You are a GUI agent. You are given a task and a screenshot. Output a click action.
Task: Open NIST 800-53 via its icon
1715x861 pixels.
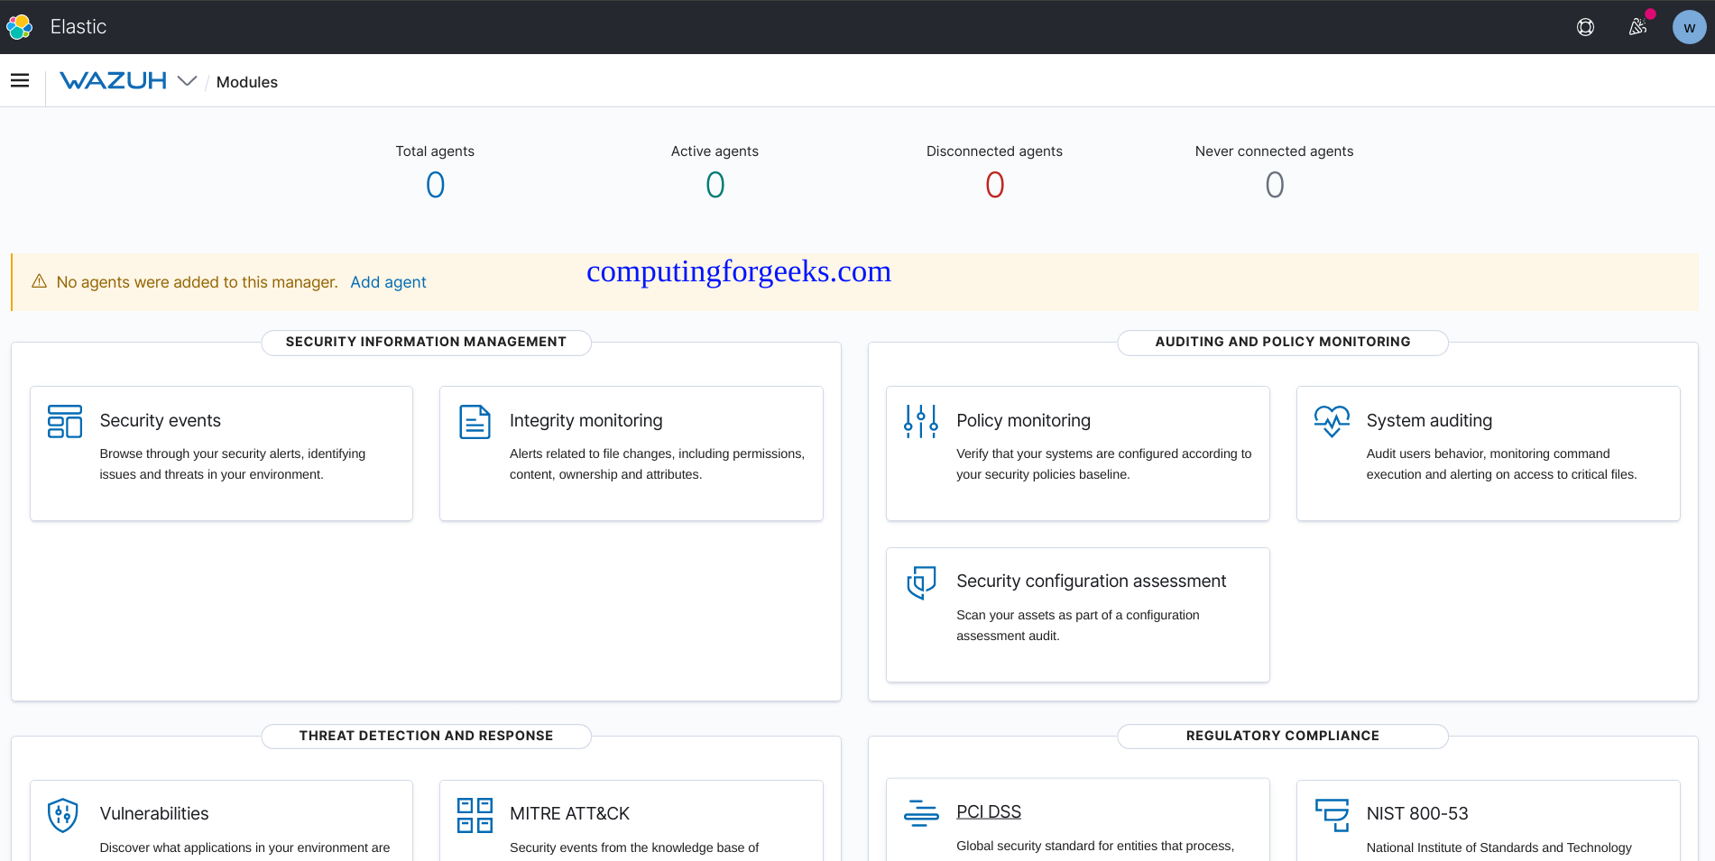(x=1332, y=813)
